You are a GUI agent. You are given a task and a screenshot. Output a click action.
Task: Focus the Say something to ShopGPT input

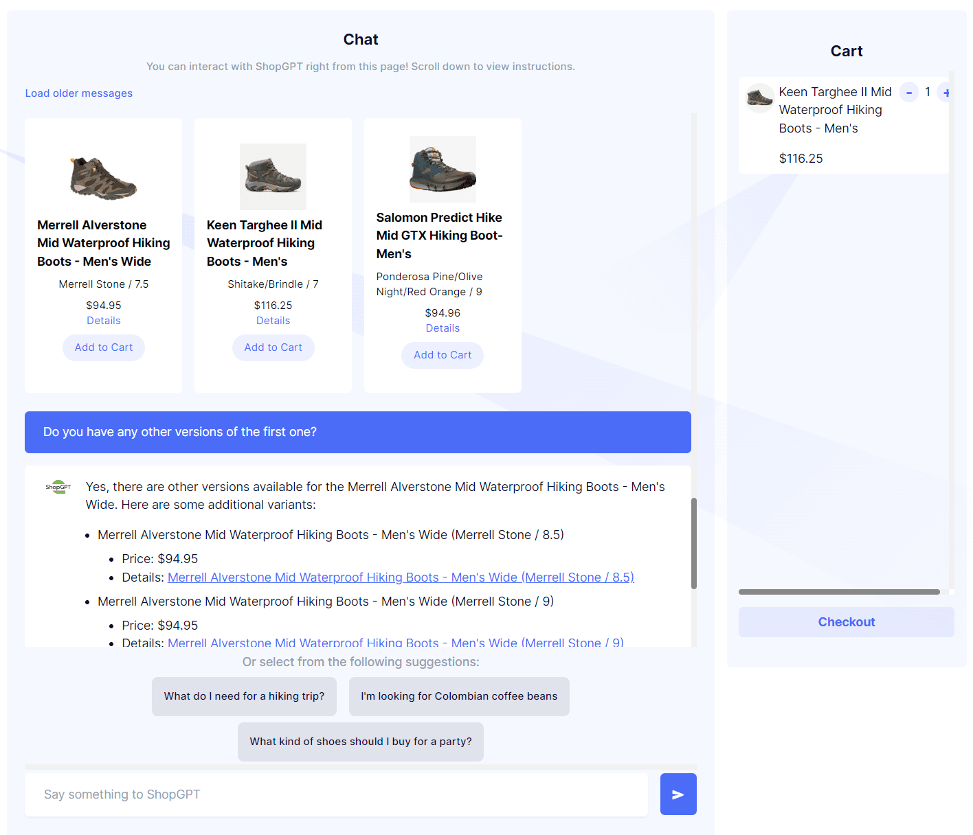coord(336,794)
